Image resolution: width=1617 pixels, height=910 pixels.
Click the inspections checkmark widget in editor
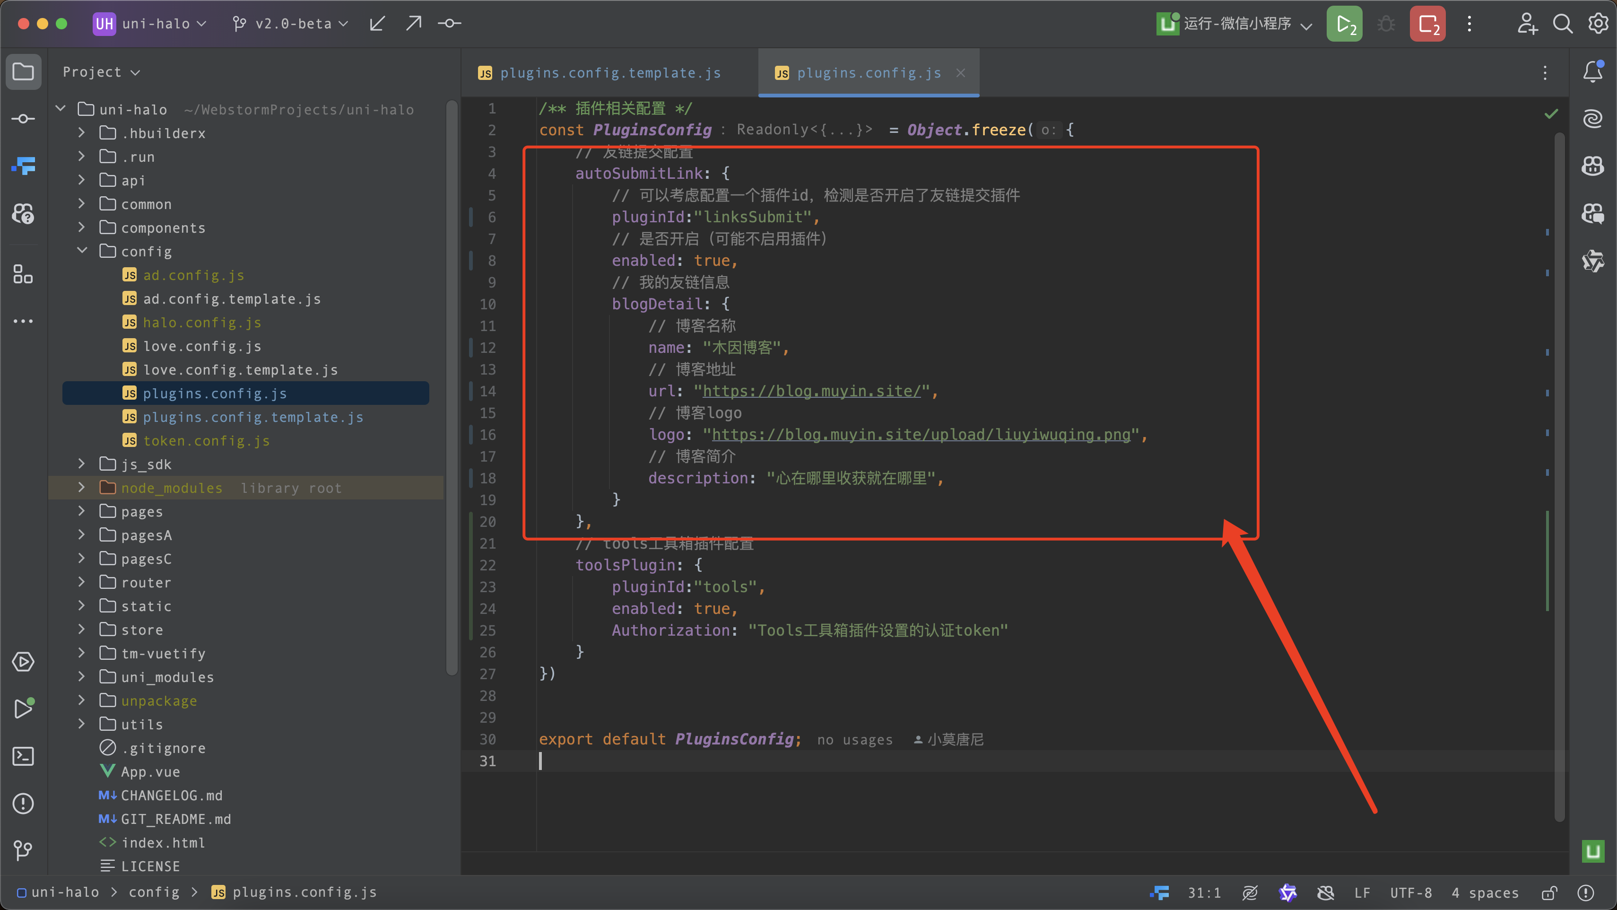[1550, 114]
